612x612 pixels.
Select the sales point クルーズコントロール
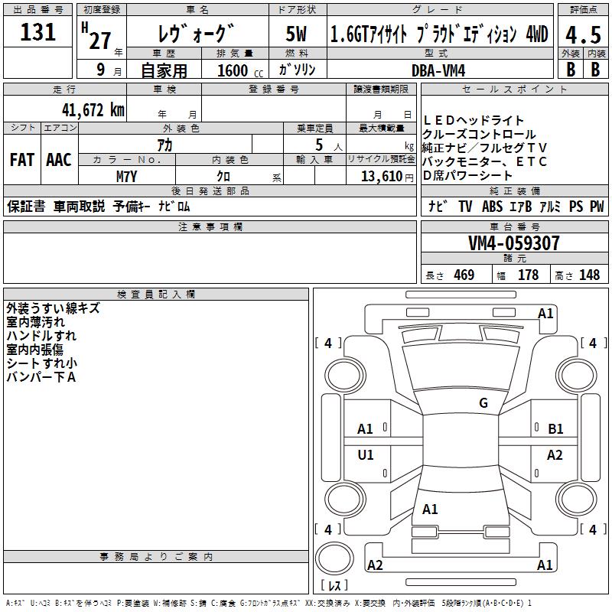click(479, 135)
